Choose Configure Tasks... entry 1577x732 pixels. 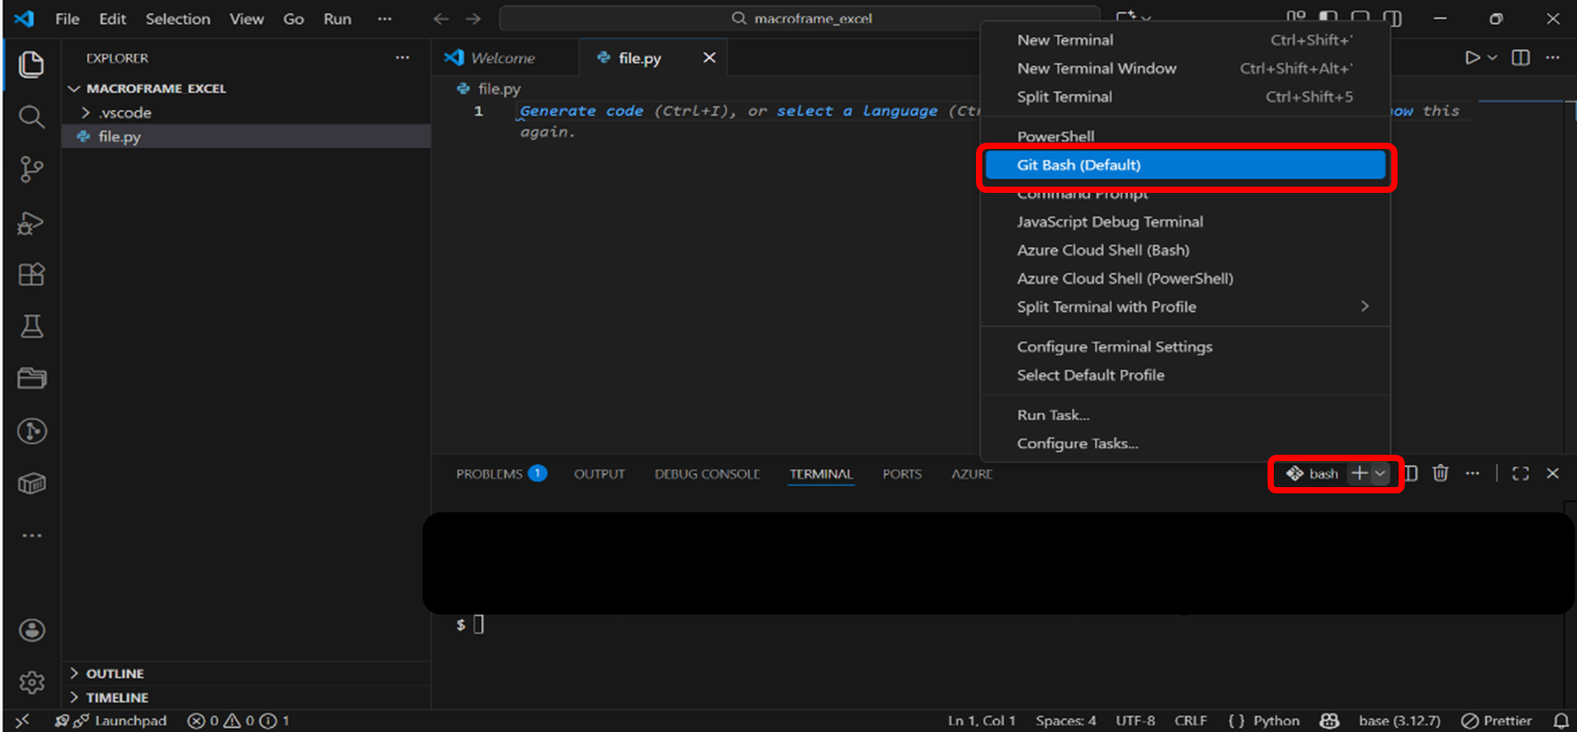[x=1185, y=443]
